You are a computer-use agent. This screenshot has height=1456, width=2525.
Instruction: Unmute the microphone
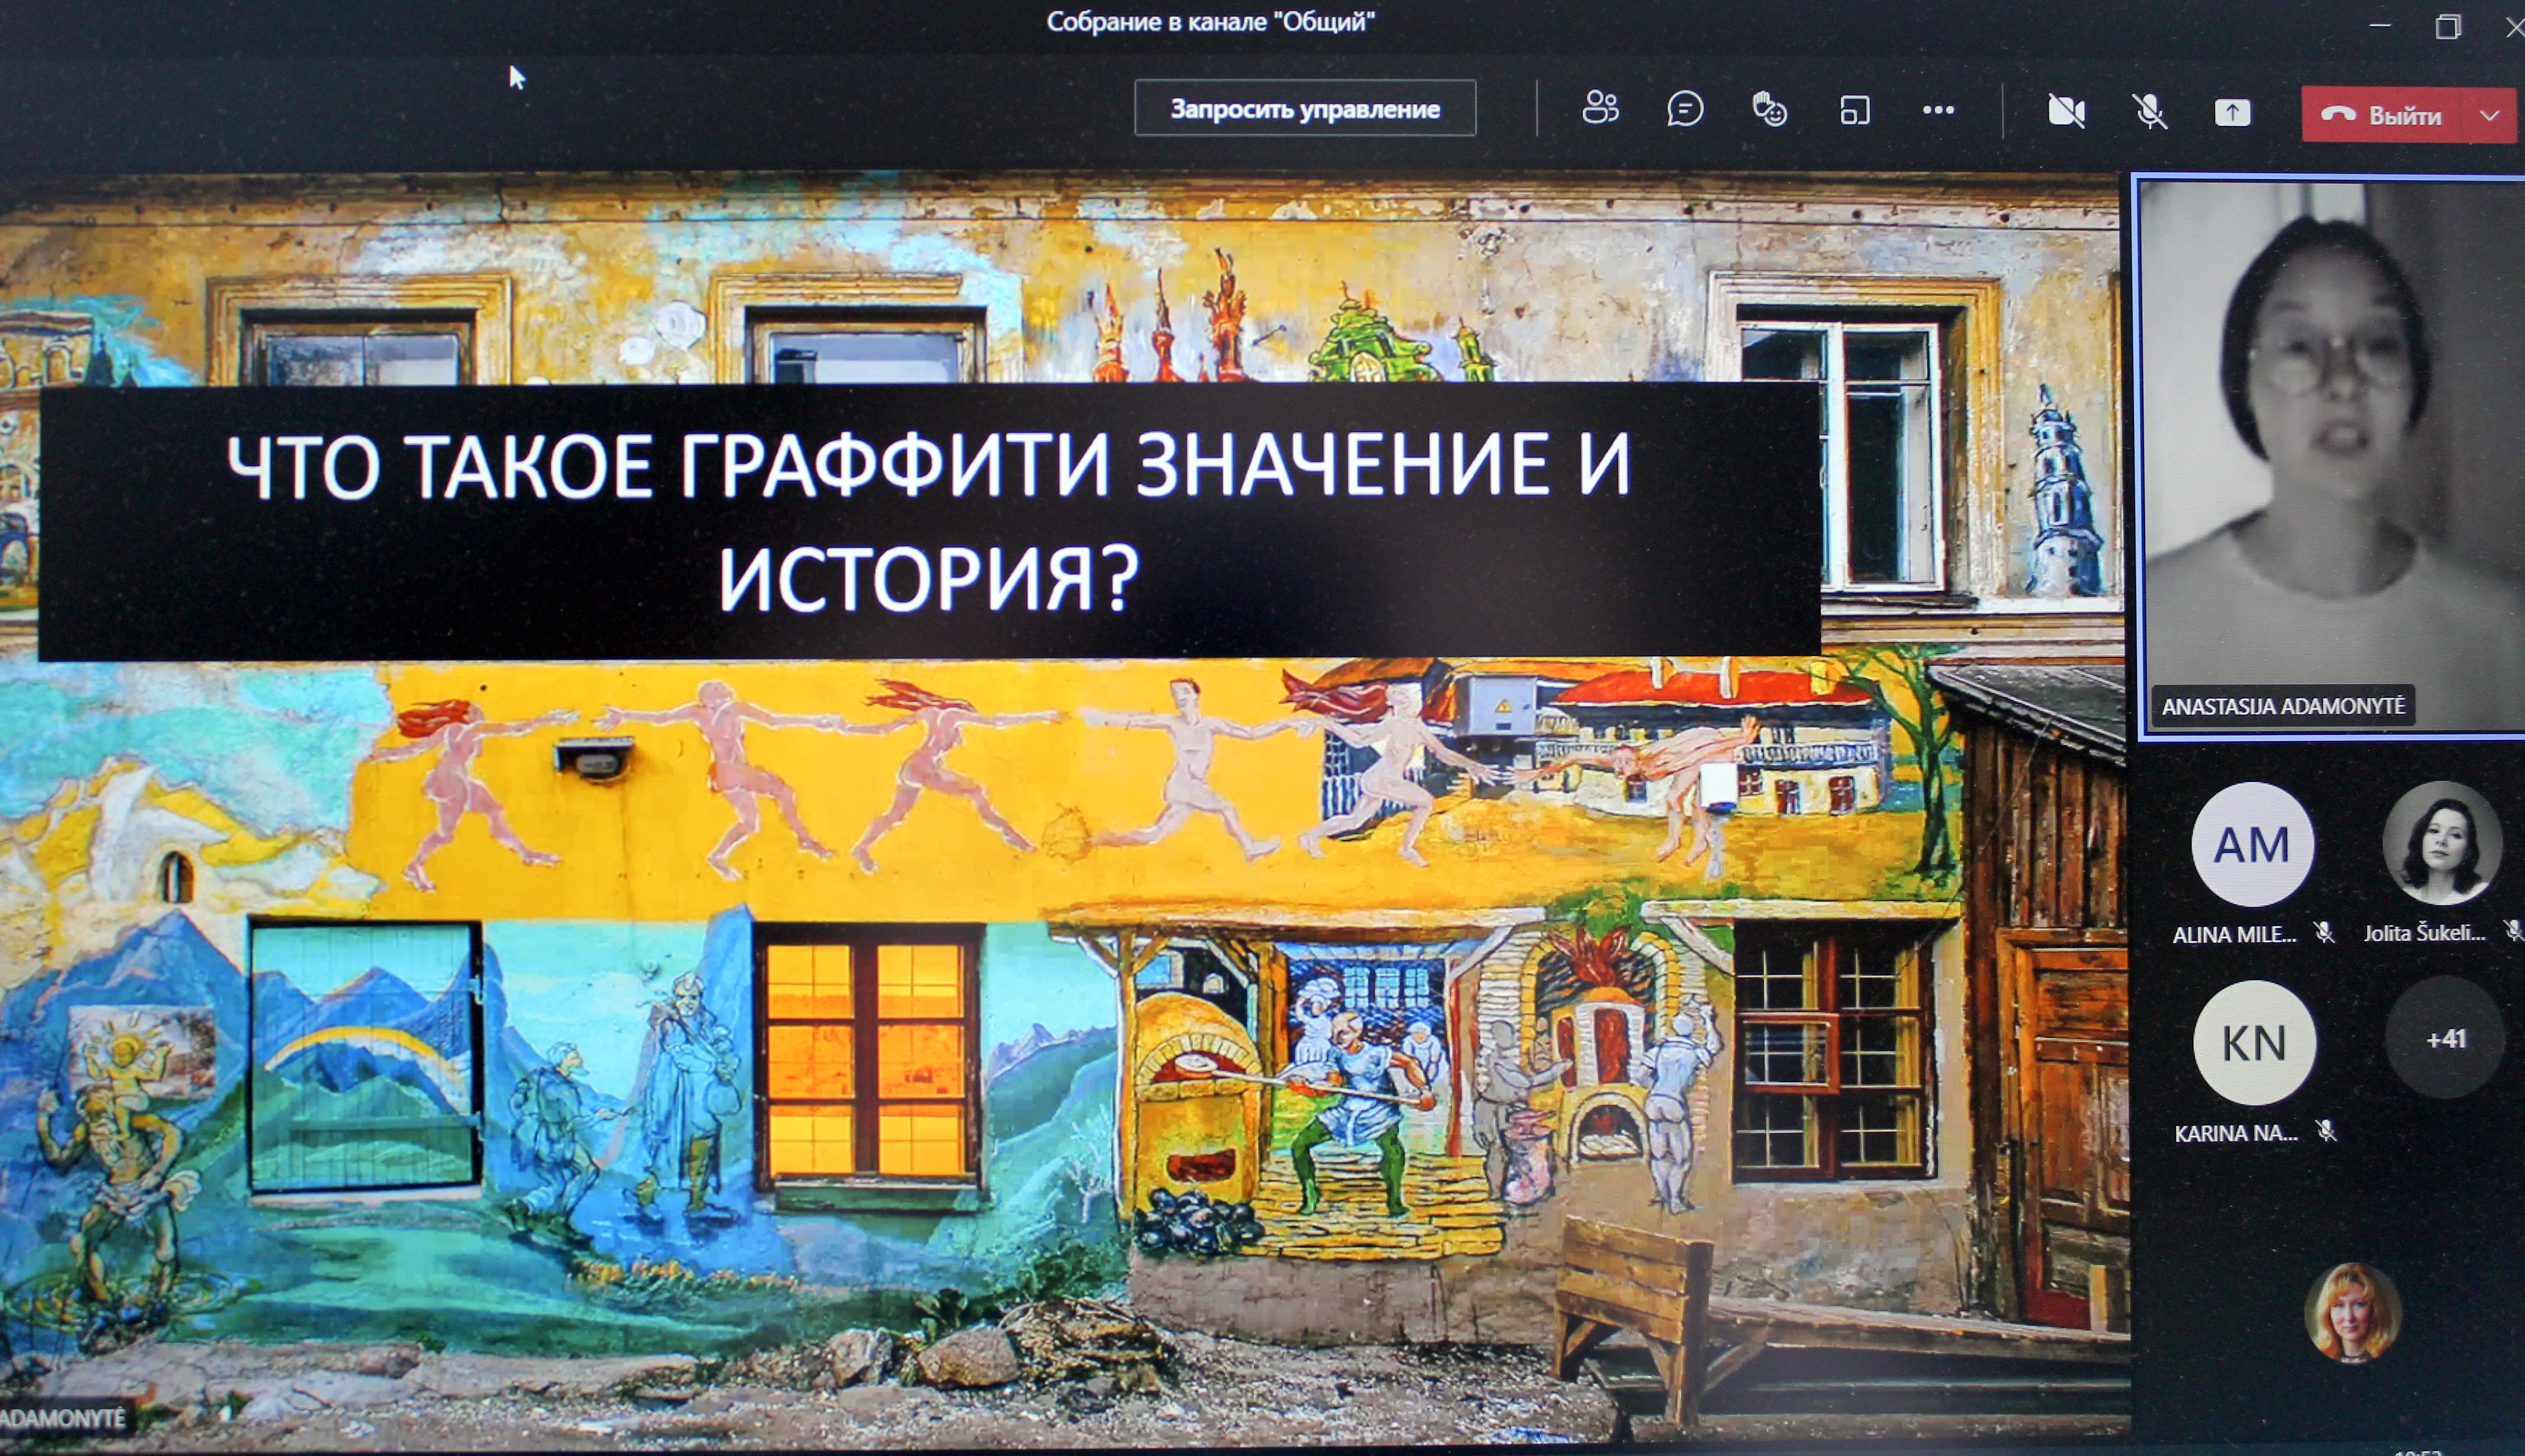[2149, 112]
